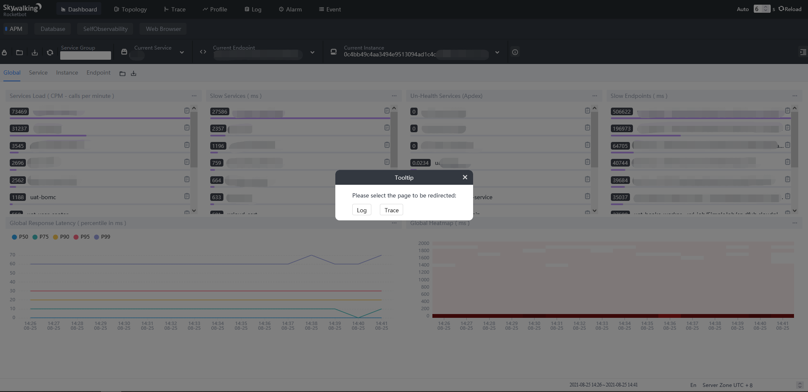
Task: Click the download export icon in toolbar
Action: pyautogui.click(x=35, y=53)
